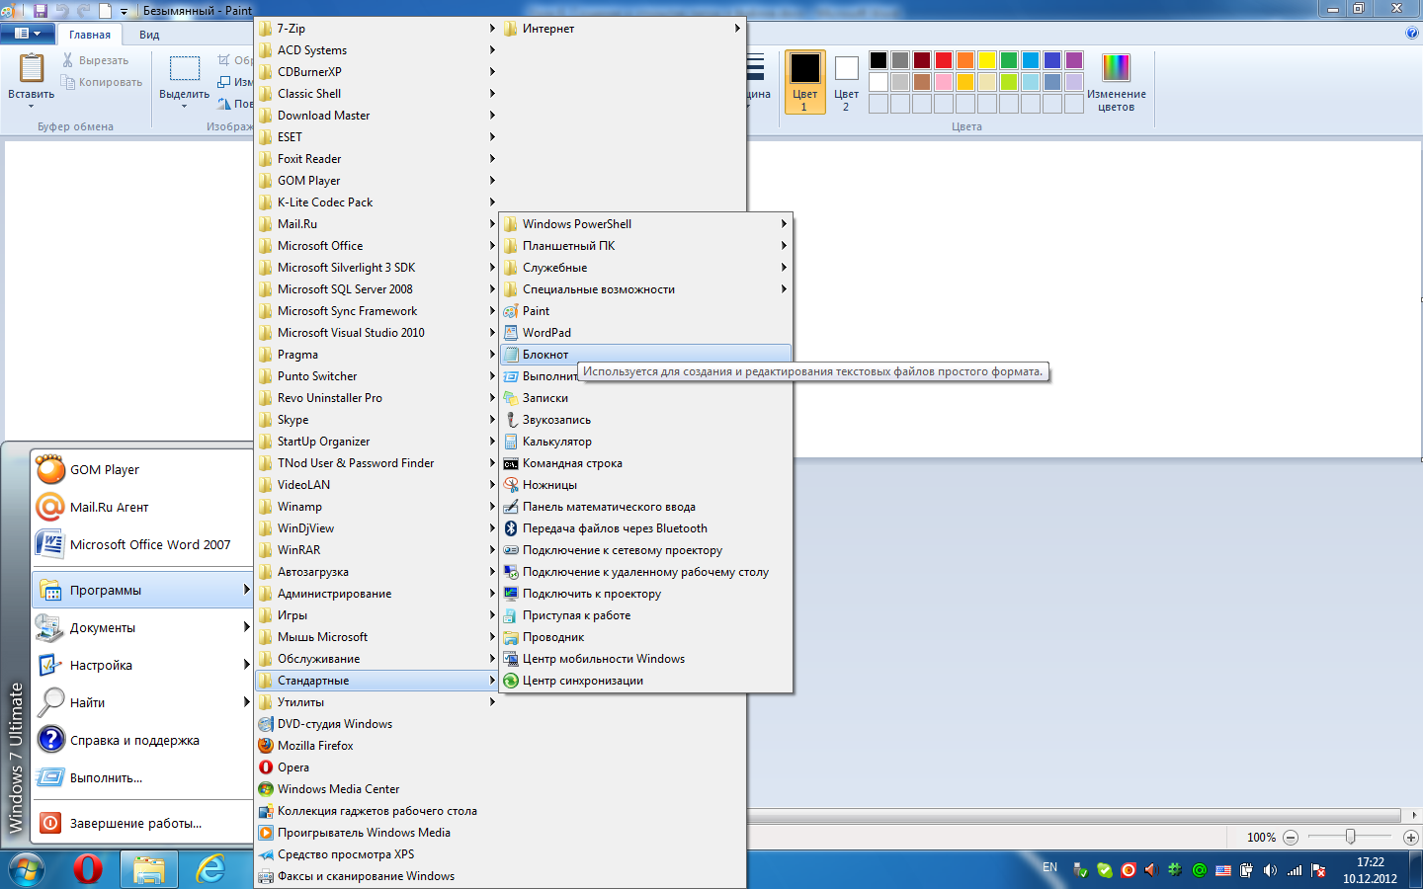Image resolution: width=1423 pixels, height=889 pixels.
Task: Expand the Специальные возможности submenu
Action: pos(645,289)
